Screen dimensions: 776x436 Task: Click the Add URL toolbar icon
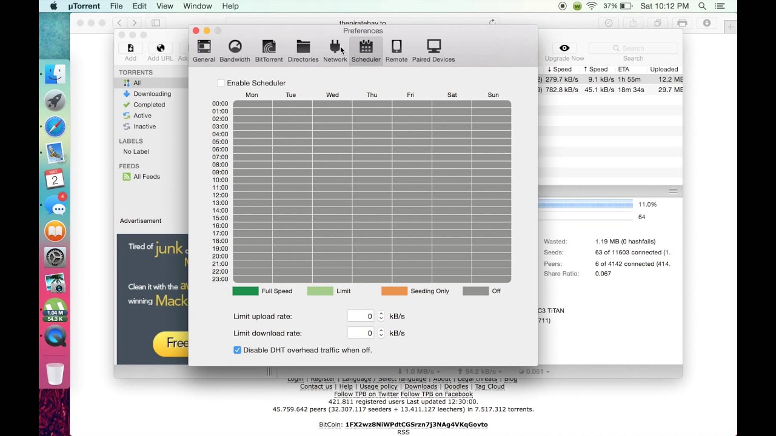(160, 48)
